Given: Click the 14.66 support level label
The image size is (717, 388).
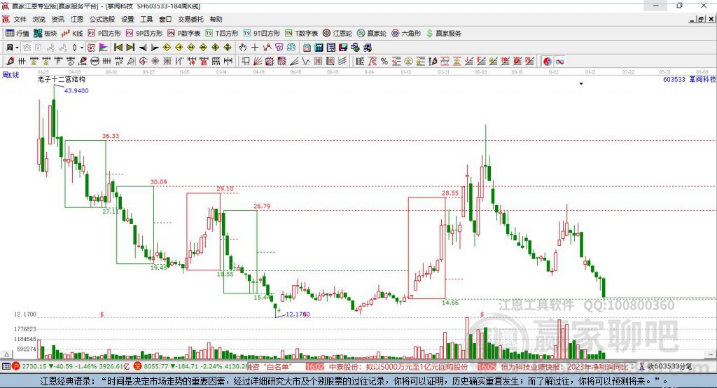Looking at the screenshot, I should click(x=450, y=303).
